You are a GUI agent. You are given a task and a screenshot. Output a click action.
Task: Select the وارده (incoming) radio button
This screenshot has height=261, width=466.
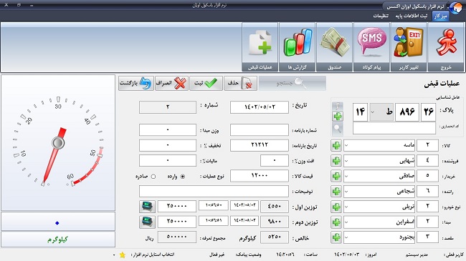(x=183, y=177)
